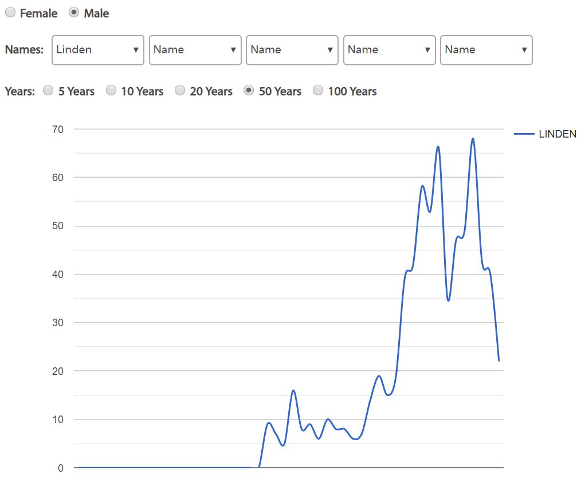Click the 0 label on the y-axis
The width and height of the screenshot is (581, 478).
click(60, 468)
